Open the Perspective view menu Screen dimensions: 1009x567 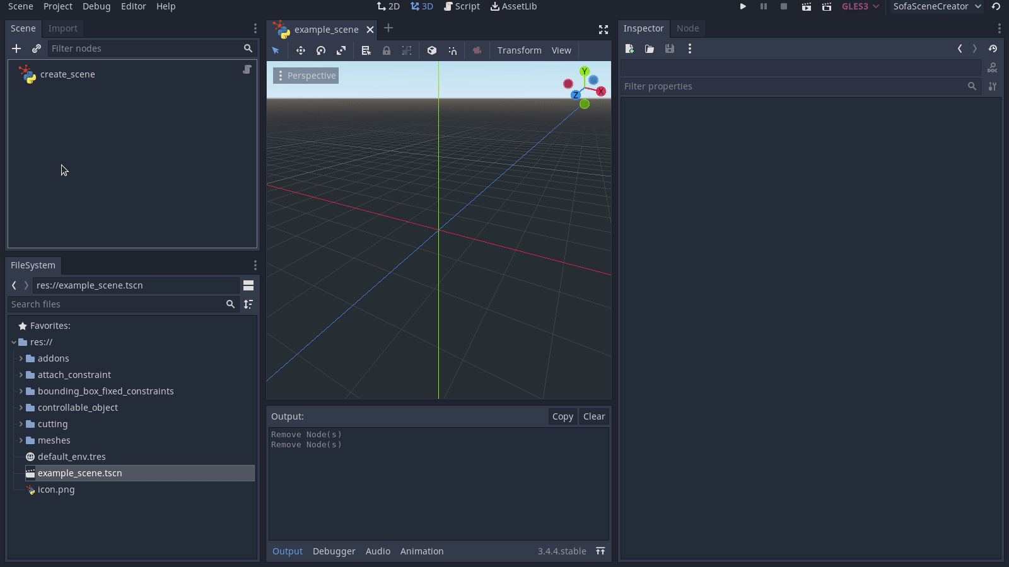point(306,76)
